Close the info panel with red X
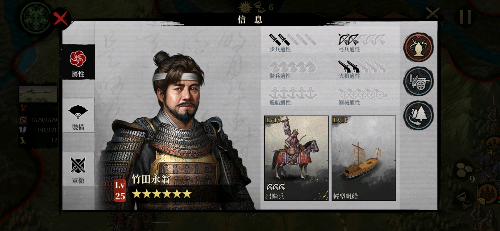Image resolution: width=500 pixels, height=231 pixels. click(x=60, y=19)
